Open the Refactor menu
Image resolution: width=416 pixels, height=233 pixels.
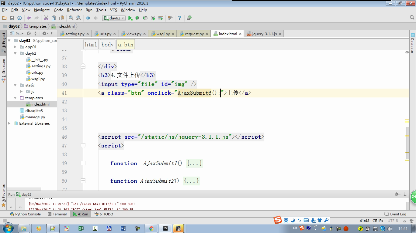[x=74, y=10]
